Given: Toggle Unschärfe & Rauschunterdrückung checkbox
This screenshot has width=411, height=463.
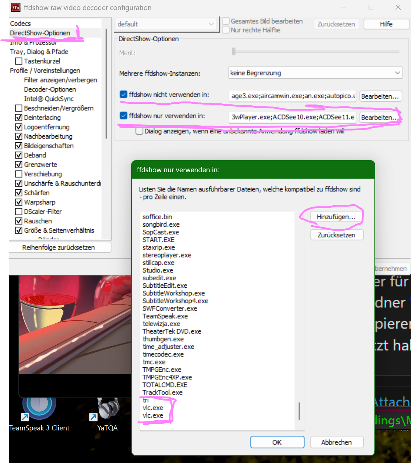Looking at the screenshot, I should [19, 183].
